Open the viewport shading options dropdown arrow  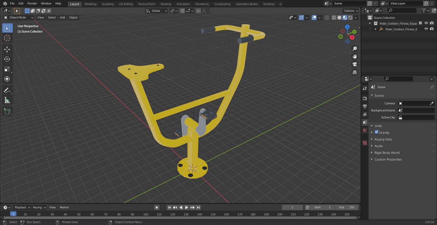coord(355,18)
